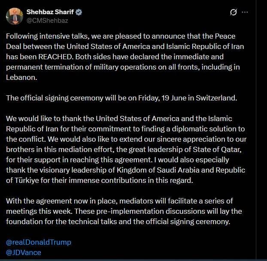Click the word Türkiye in the post
267x261 pixels.
pos(27,180)
